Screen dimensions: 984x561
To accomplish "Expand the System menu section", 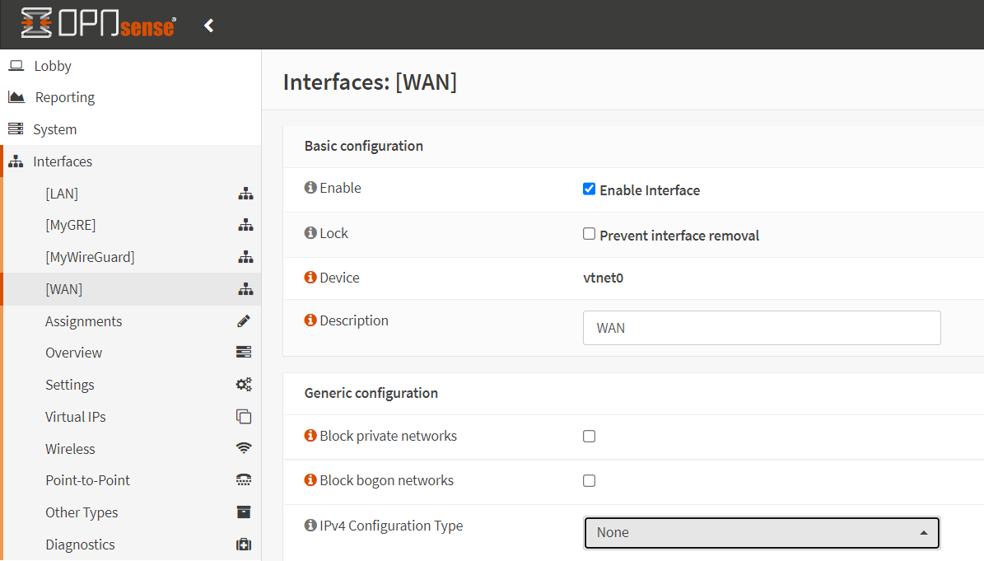I will click(x=54, y=129).
